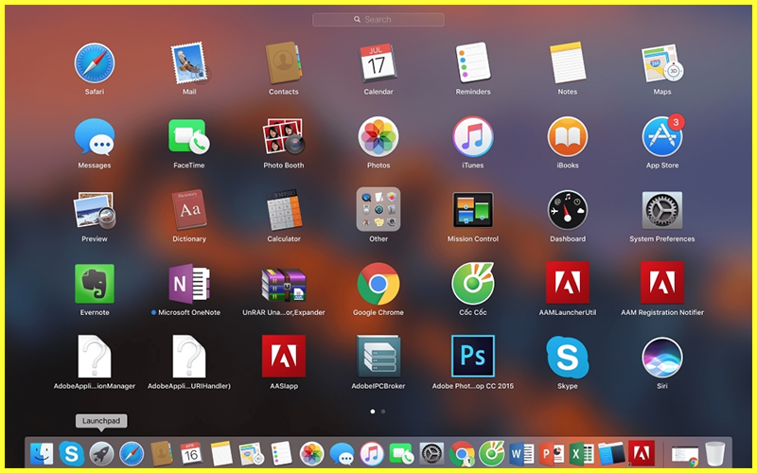Open Safari from Launchpad grid
This screenshot has width=757, height=473.
click(x=95, y=62)
